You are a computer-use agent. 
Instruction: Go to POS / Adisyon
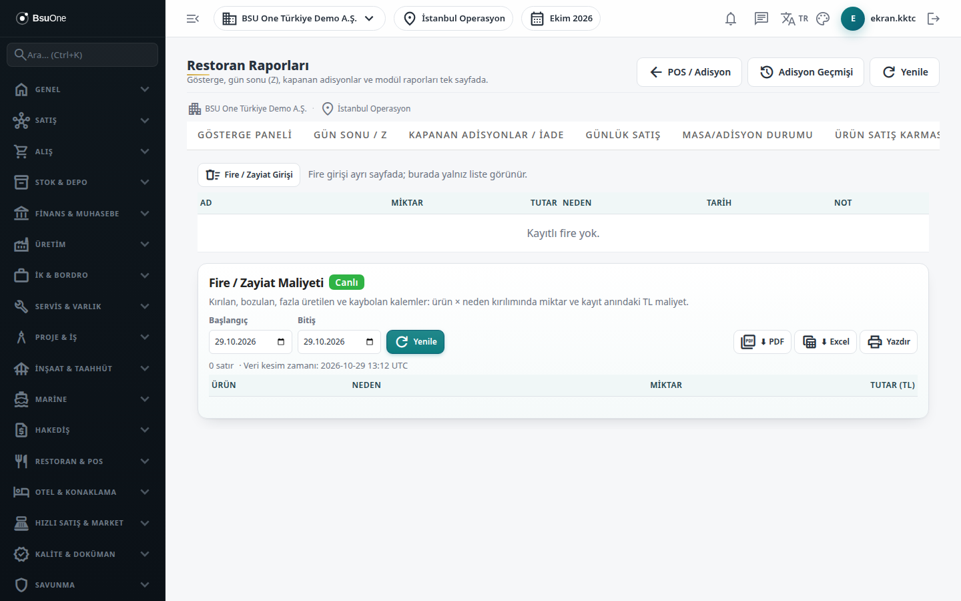(x=689, y=72)
